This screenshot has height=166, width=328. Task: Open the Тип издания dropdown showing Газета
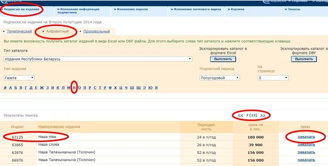[19, 78]
